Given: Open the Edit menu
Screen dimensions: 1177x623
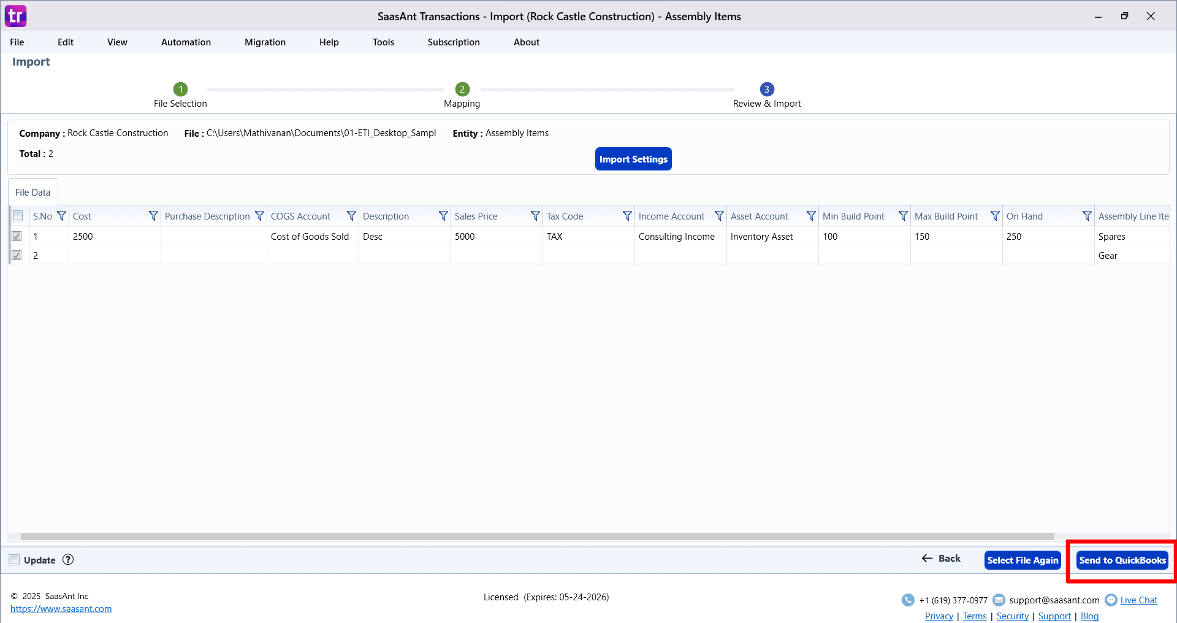Looking at the screenshot, I should coord(66,42).
